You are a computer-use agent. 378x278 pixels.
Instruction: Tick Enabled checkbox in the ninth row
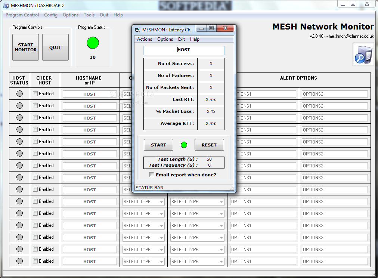[x=35, y=189]
